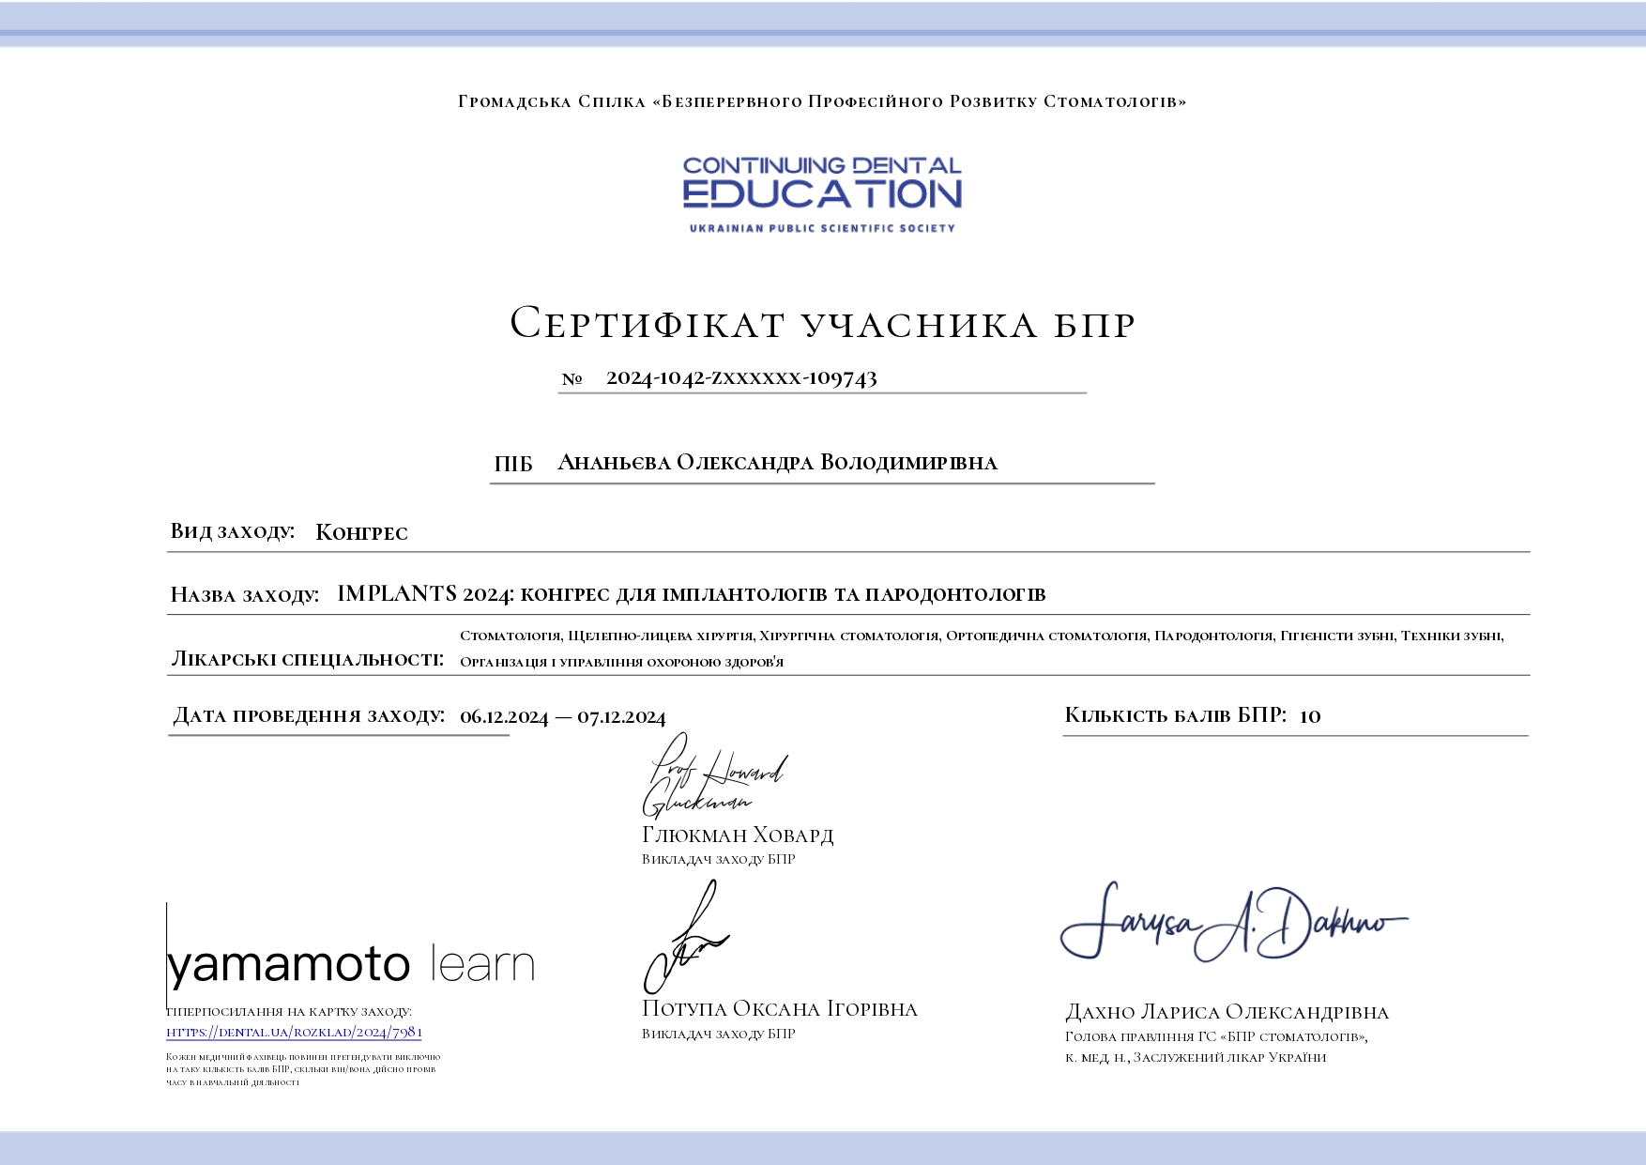Click the small disclaimer text below the link

302,1069
